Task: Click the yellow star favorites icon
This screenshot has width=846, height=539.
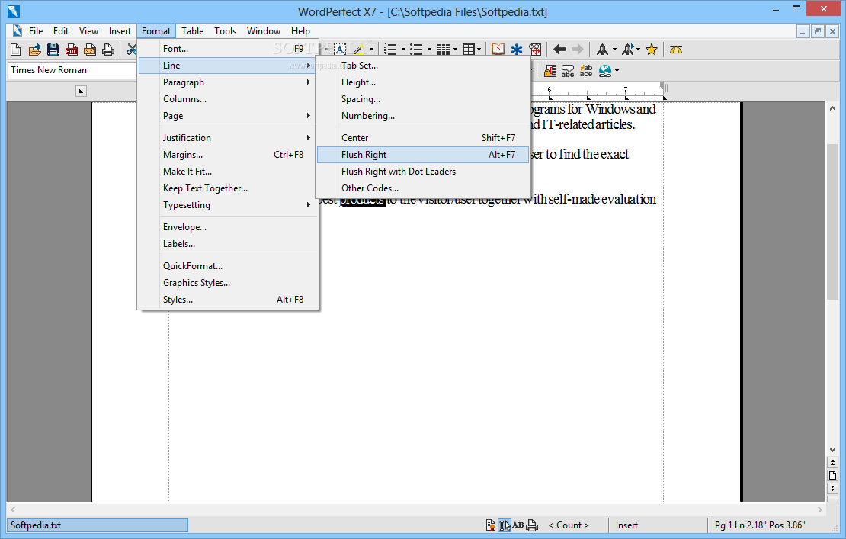Action: (652, 50)
